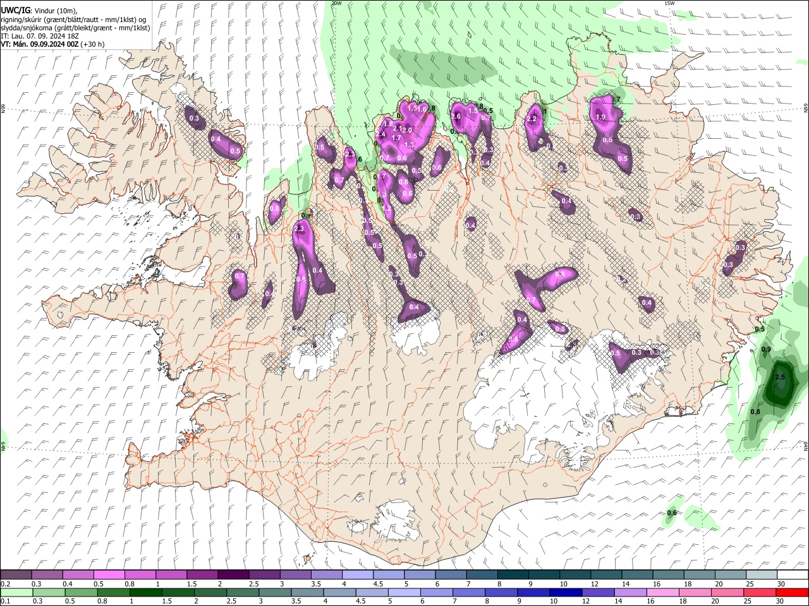The width and height of the screenshot is (809, 606).
Task: Select the light grey 25 swatch in the upper legend row
Action: pos(761,574)
